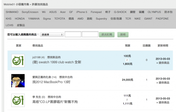Select the SHIMANO keyword tag
This screenshot has height=112, width=176.
point(12,12)
